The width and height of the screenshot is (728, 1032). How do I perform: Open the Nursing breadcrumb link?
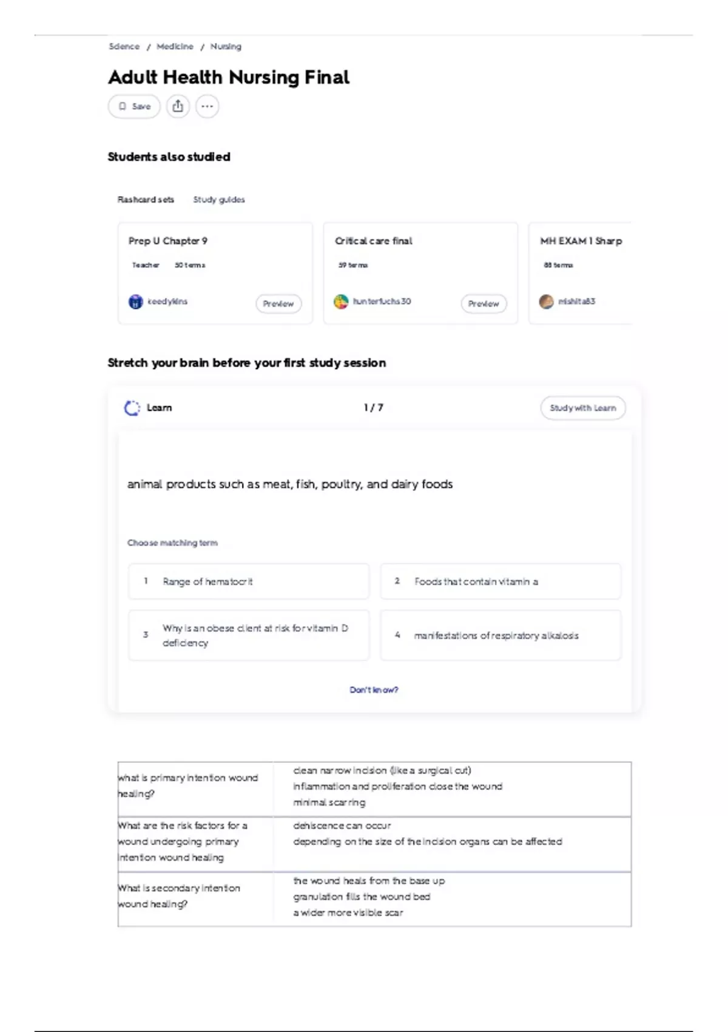click(226, 47)
